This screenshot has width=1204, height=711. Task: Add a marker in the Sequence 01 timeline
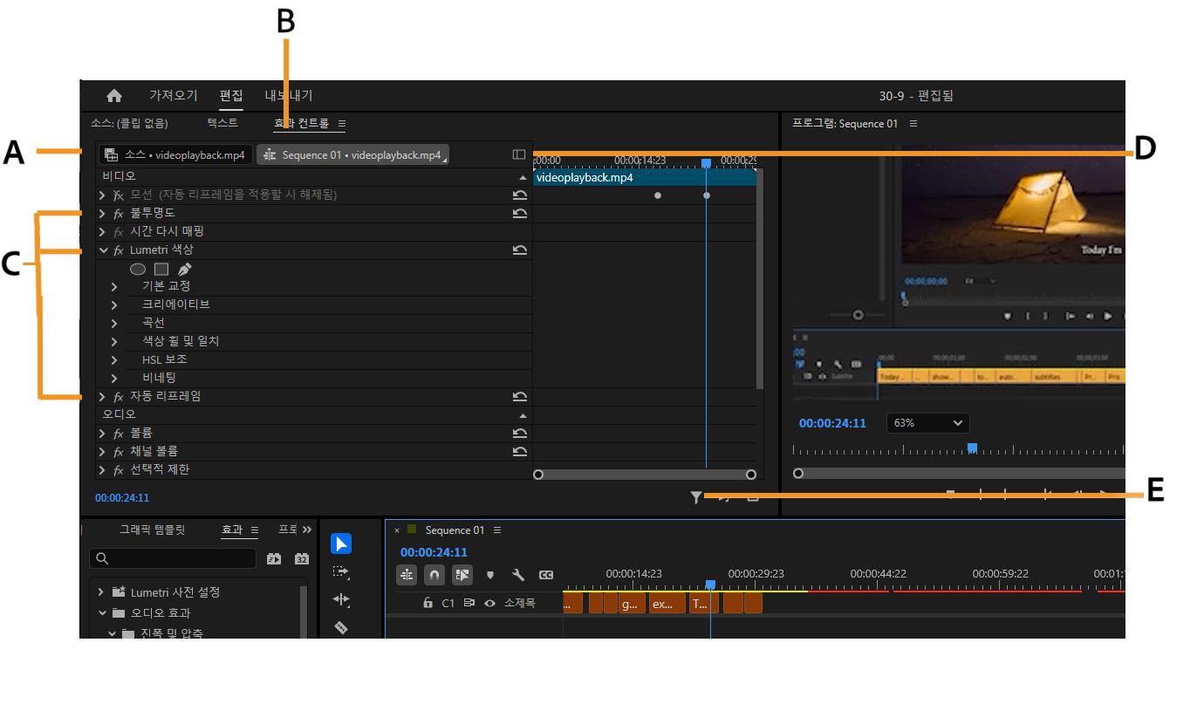click(490, 576)
